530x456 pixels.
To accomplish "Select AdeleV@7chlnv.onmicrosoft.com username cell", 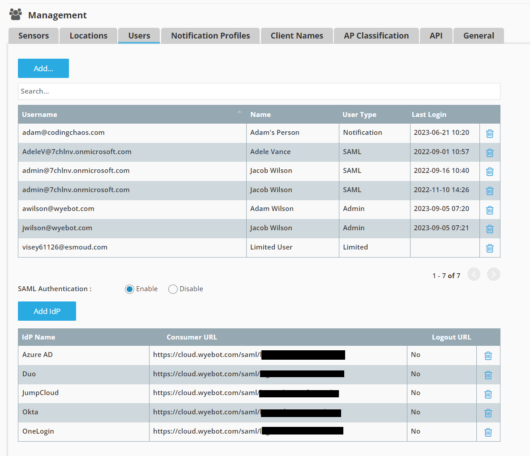I will (x=132, y=152).
